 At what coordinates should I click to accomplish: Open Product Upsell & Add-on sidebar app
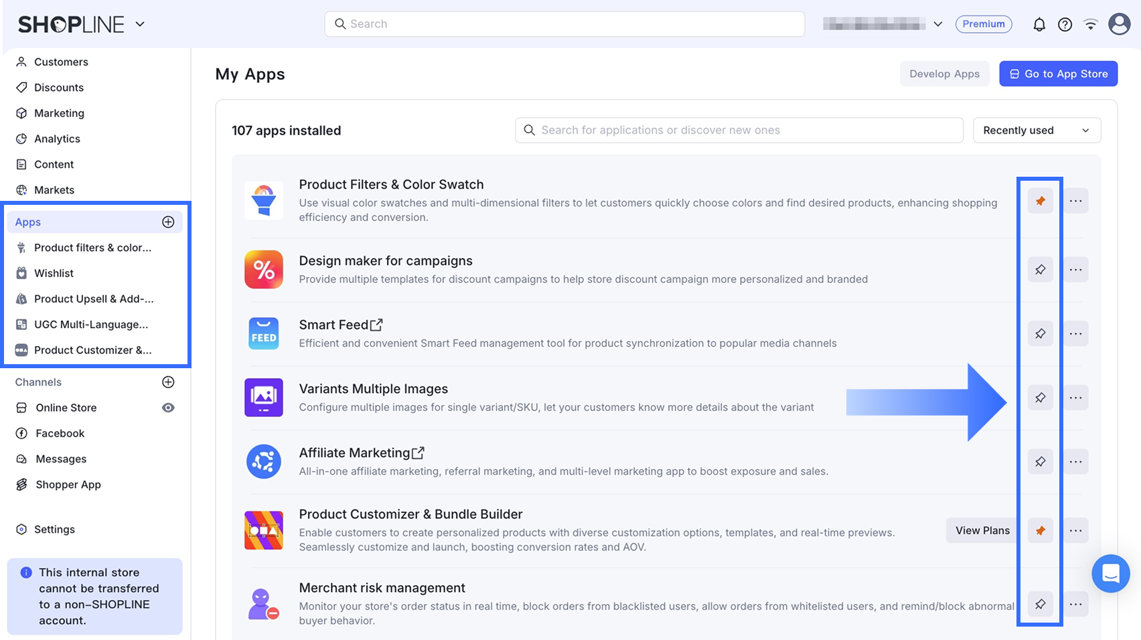coord(94,299)
